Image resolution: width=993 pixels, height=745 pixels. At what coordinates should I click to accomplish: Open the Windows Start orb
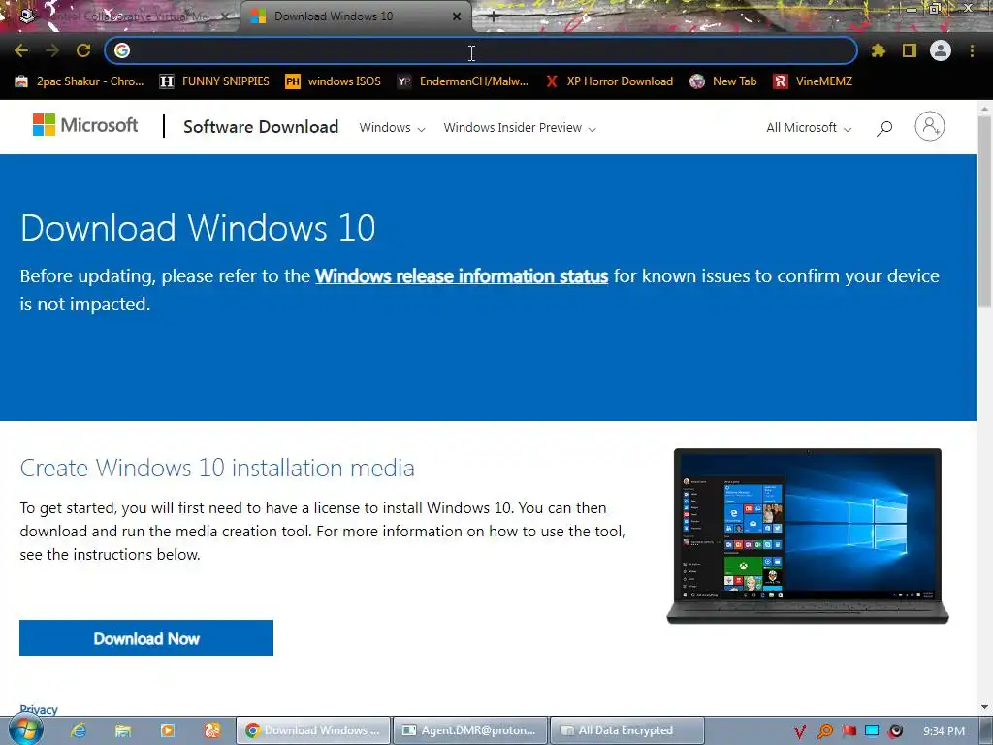(x=26, y=730)
